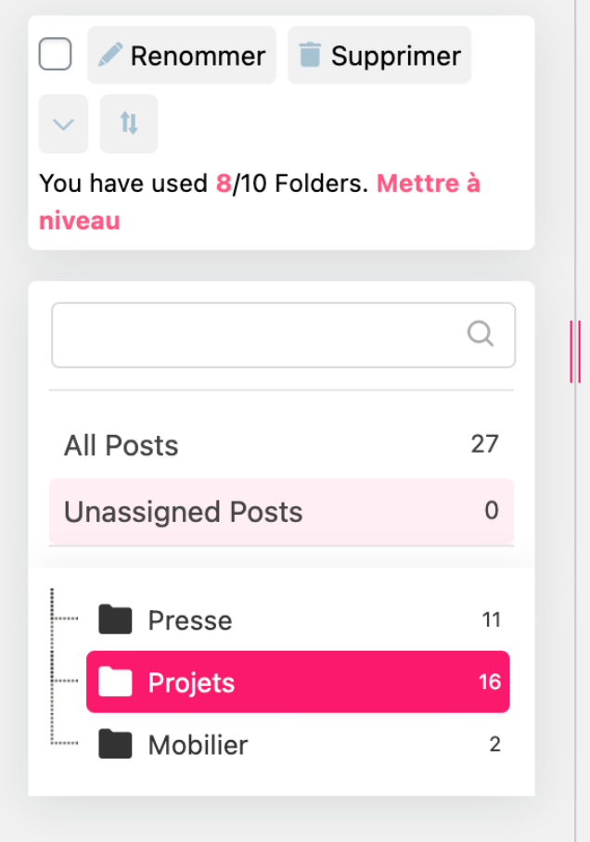Click inside the folder search field
The height and width of the screenshot is (842, 590).
260,334
